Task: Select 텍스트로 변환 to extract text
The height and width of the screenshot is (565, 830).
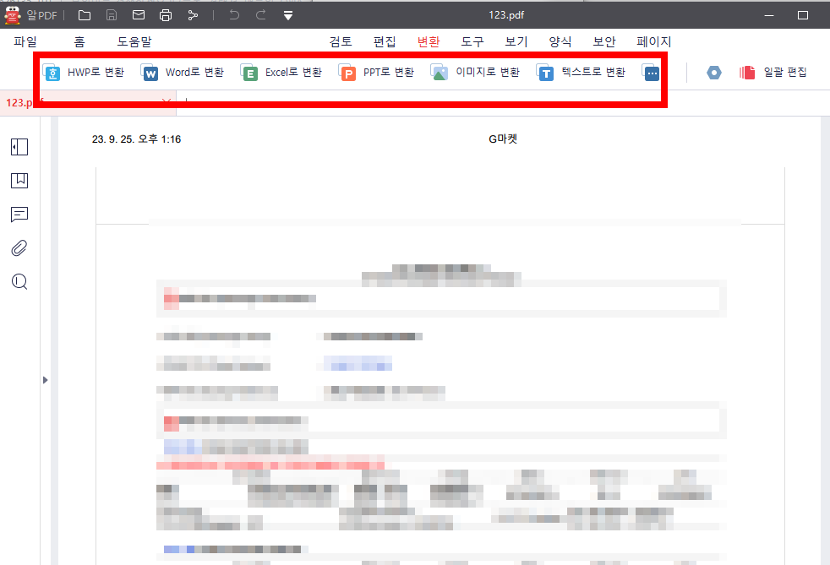Action: [582, 73]
